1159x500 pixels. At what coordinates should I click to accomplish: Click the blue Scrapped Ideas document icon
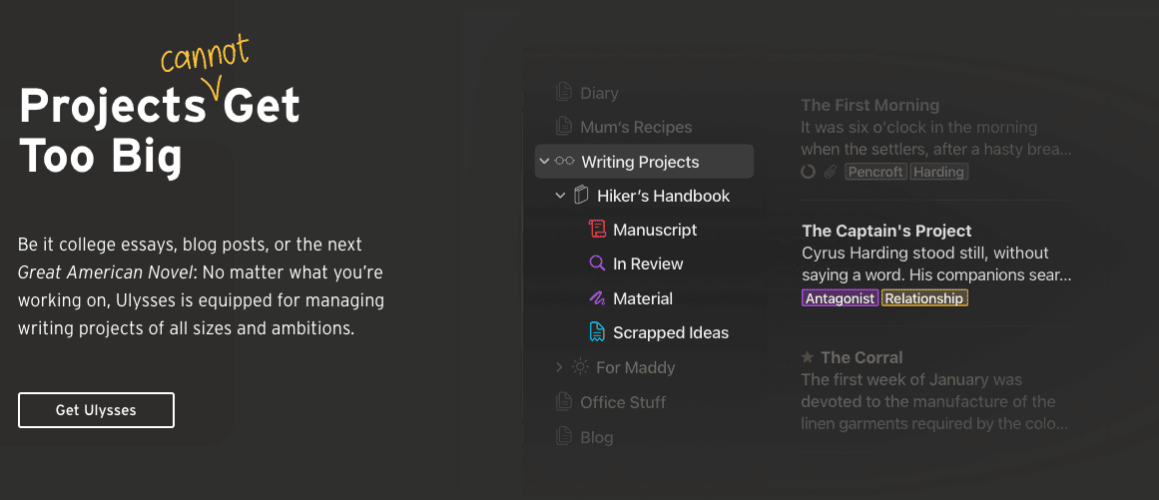click(x=597, y=332)
